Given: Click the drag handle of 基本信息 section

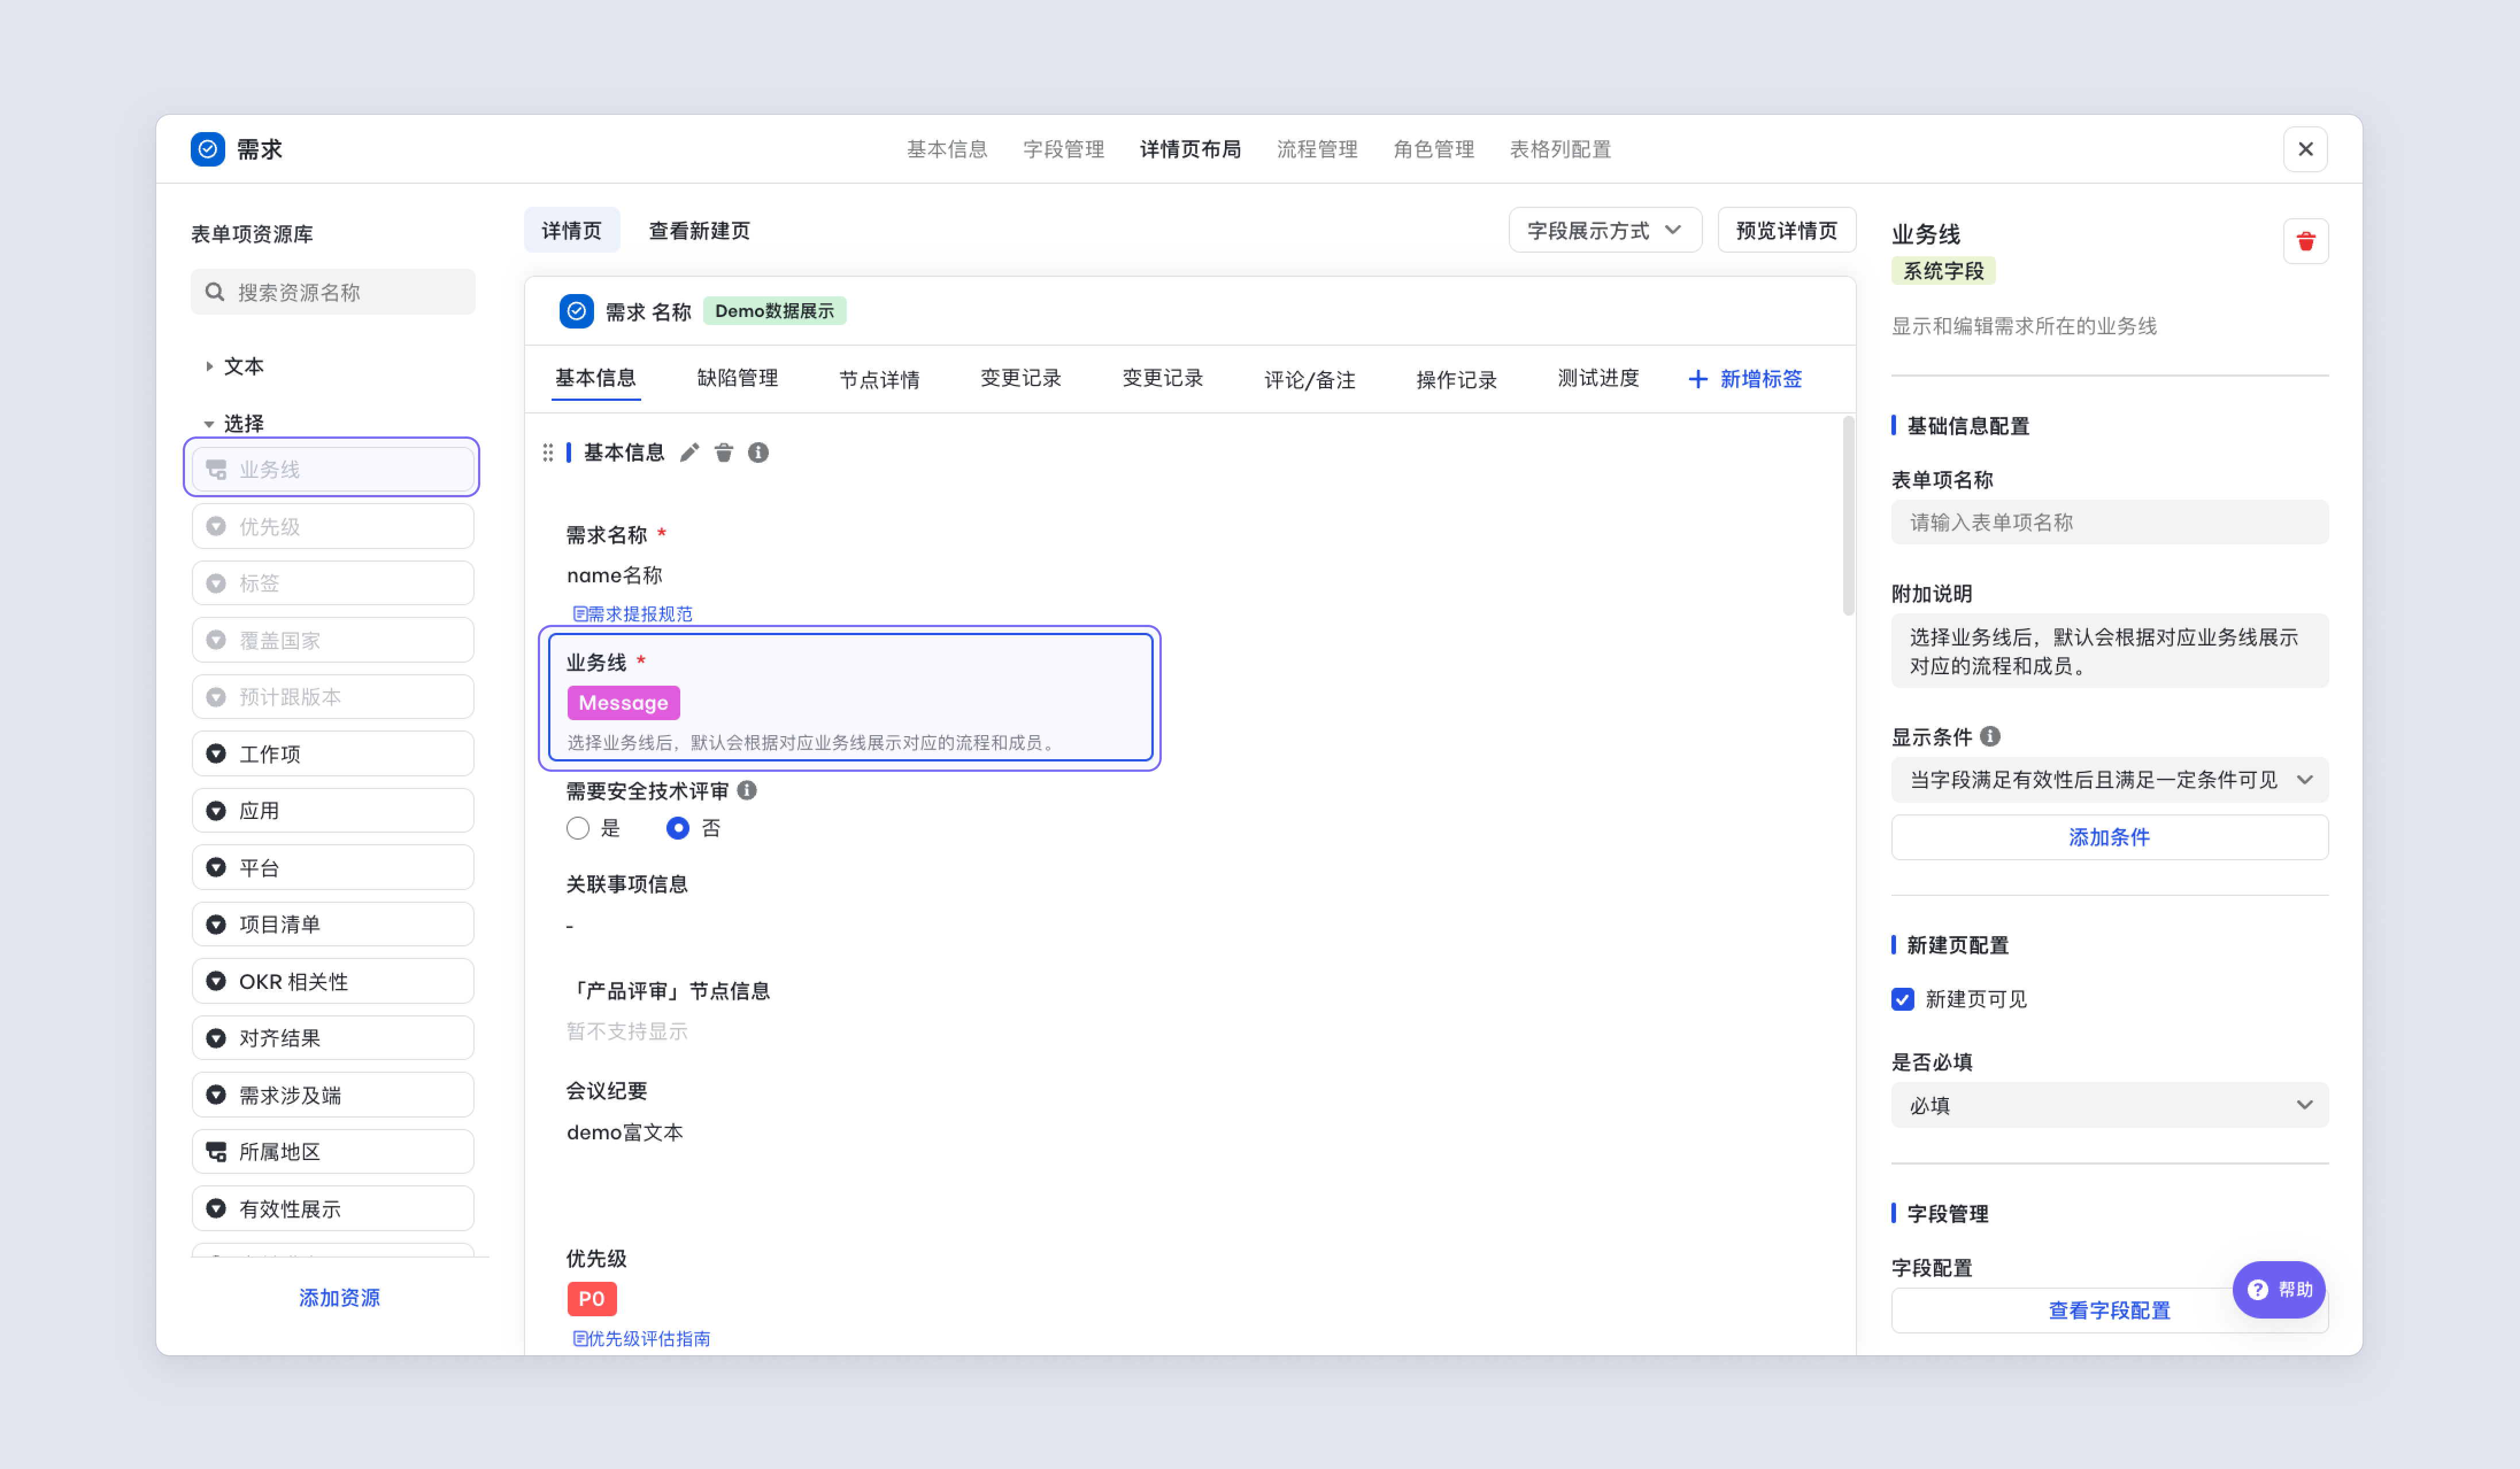Looking at the screenshot, I should coord(548,453).
